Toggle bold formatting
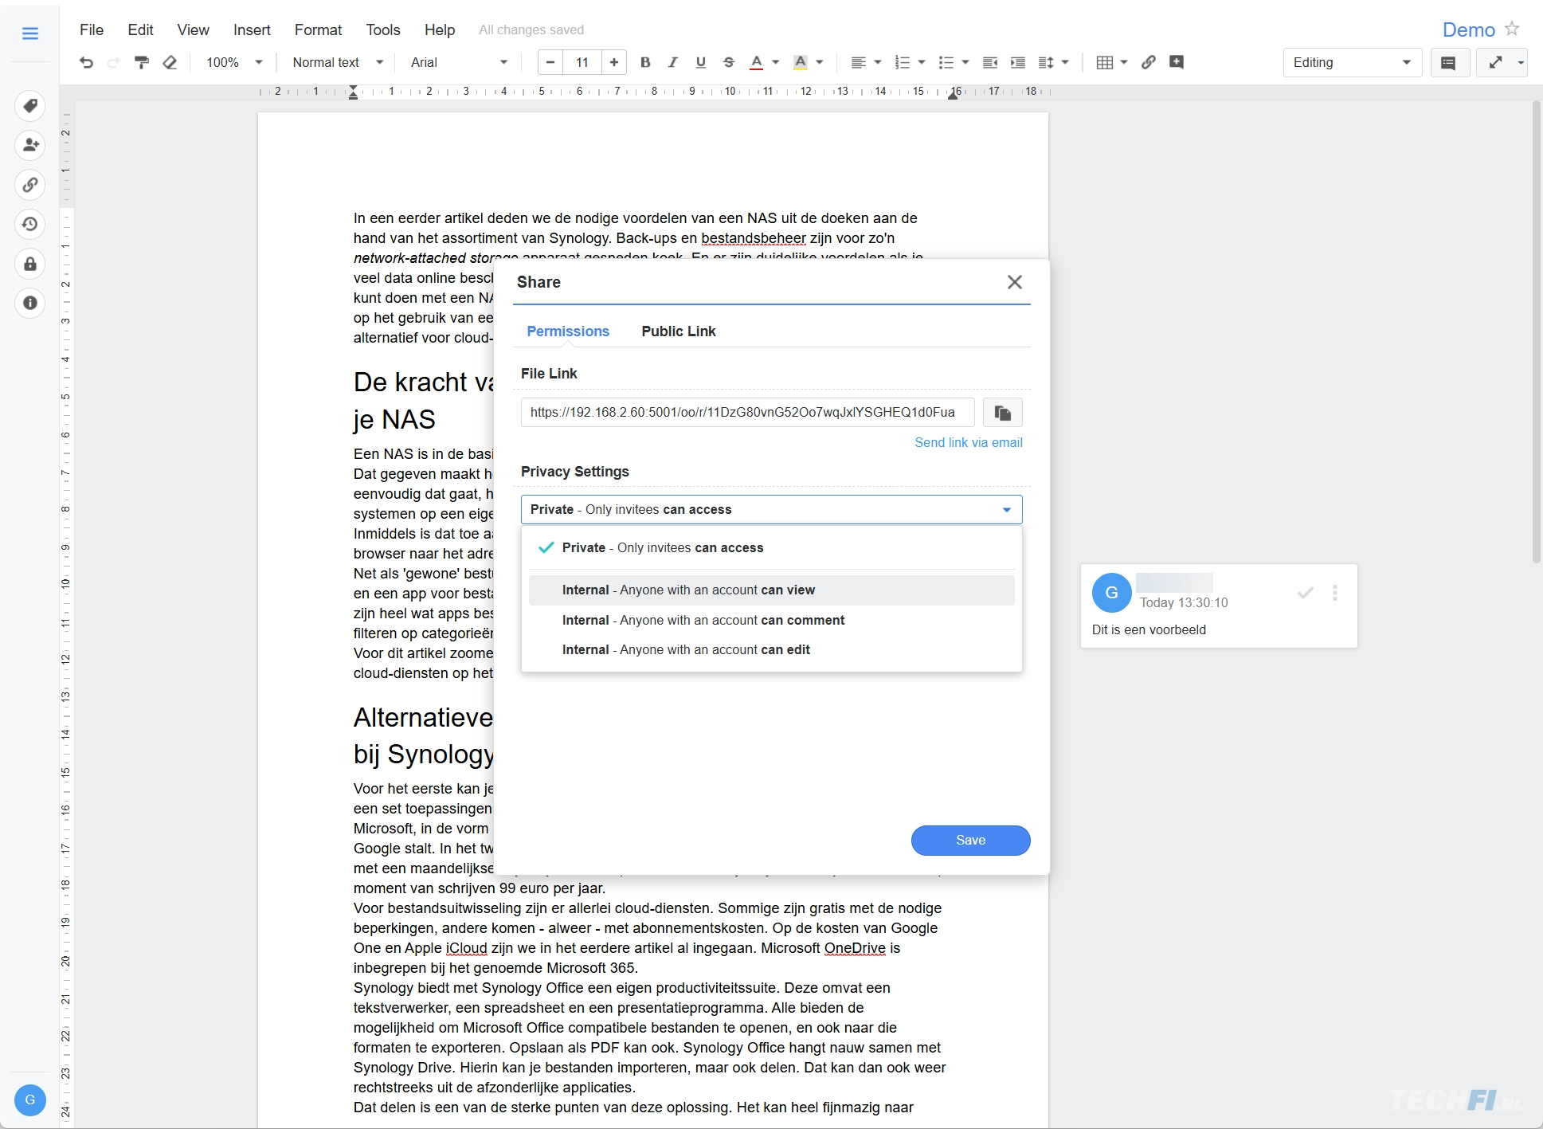This screenshot has height=1129, width=1543. point(645,62)
